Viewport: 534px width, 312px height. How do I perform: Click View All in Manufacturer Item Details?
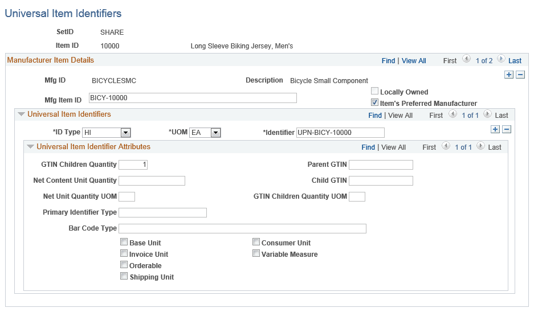click(x=414, y=60)
